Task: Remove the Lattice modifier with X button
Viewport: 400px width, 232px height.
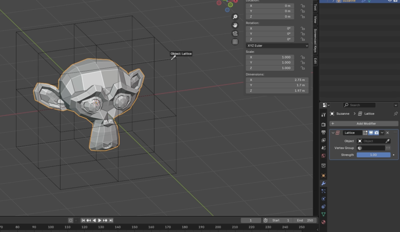Action: [x=388, y=133]
